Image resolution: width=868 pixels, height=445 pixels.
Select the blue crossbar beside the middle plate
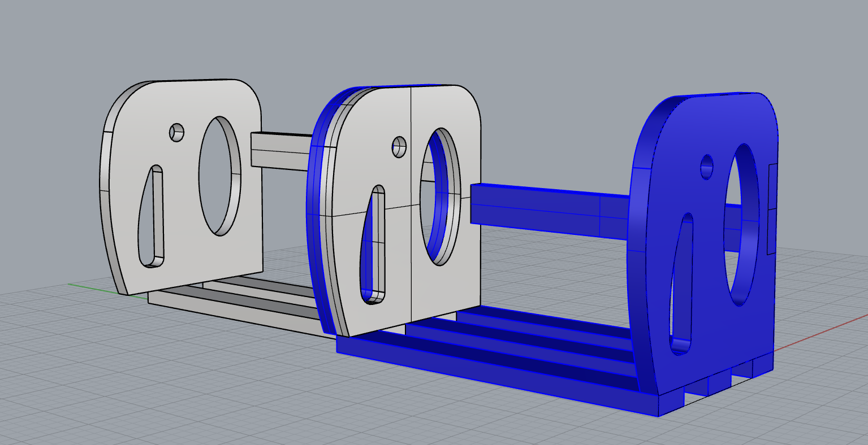tap(543, 209)
